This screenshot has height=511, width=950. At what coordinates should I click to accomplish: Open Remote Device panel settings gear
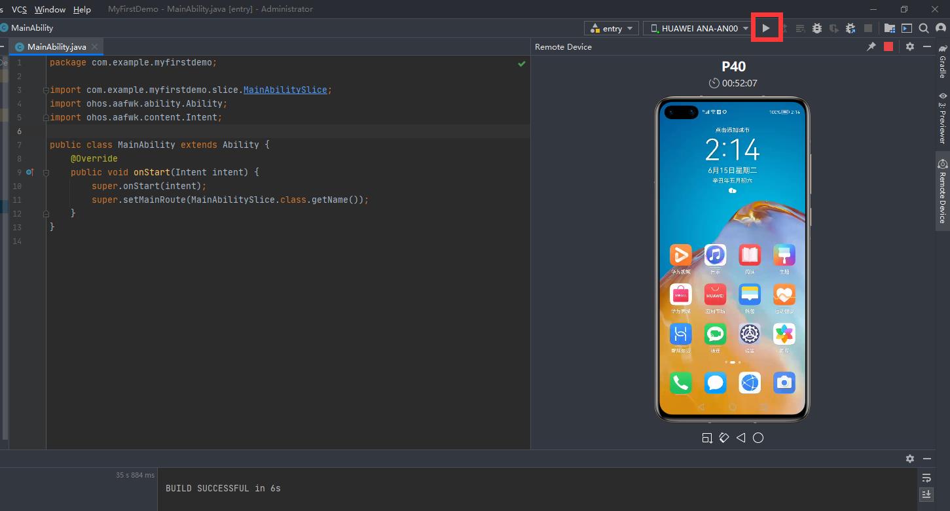tap(910, 46)
